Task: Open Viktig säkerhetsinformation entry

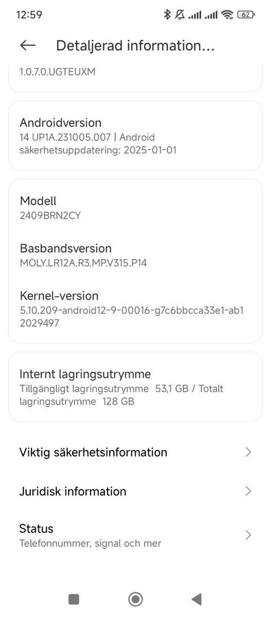Action: point(136,452)
